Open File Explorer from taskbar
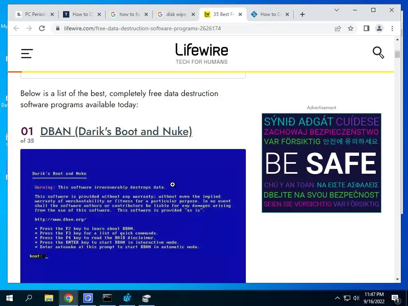 [49, 298]
